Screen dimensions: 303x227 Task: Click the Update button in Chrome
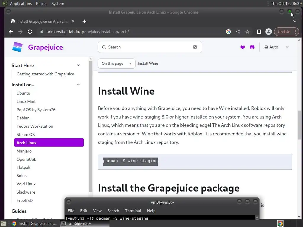pyautogui.click(x=284, y=32)
